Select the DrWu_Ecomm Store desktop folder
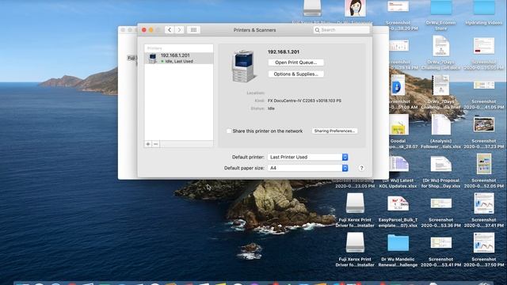The height and width of the screenshot is (285, 507). [x=441, y=8]
